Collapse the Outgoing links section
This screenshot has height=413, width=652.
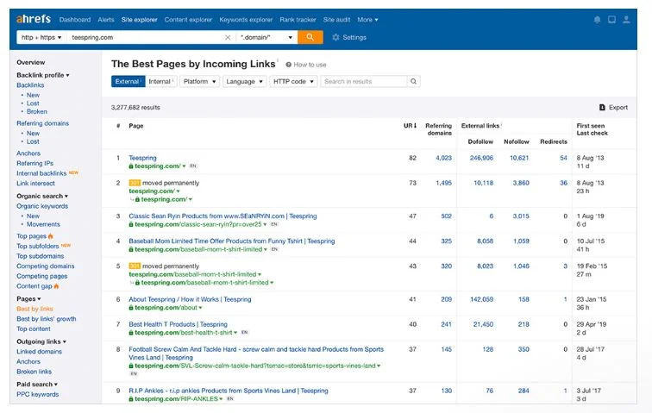tap(41, 342)
